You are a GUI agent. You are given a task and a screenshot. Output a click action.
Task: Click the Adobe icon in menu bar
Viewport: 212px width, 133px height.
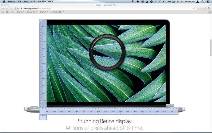[133, 2]
